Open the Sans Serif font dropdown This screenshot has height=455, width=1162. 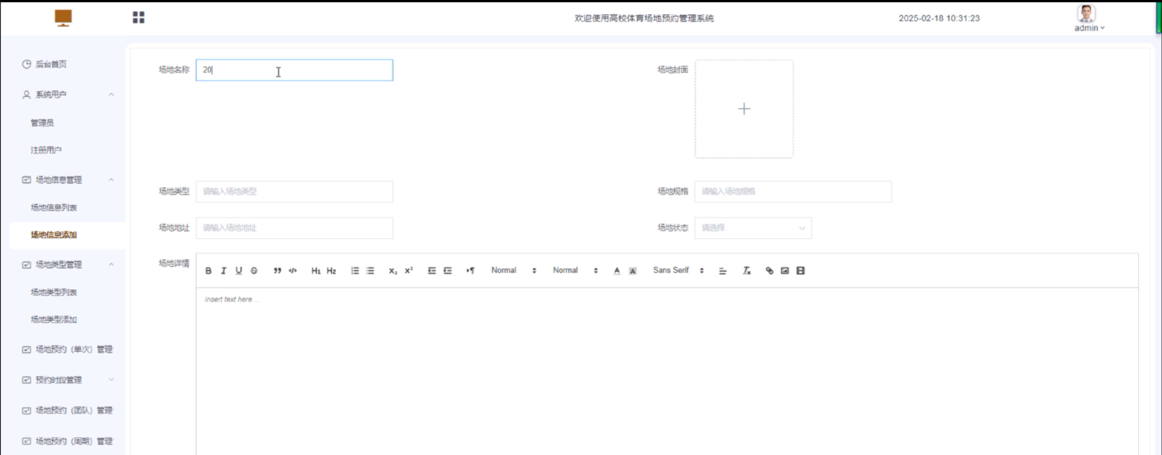678,270
